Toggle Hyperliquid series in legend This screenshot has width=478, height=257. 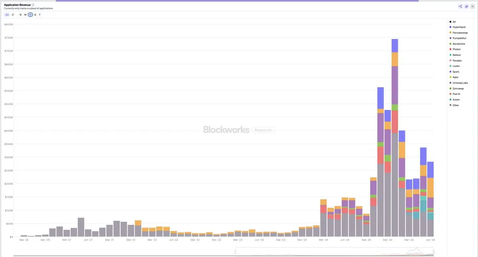[457, 27]
